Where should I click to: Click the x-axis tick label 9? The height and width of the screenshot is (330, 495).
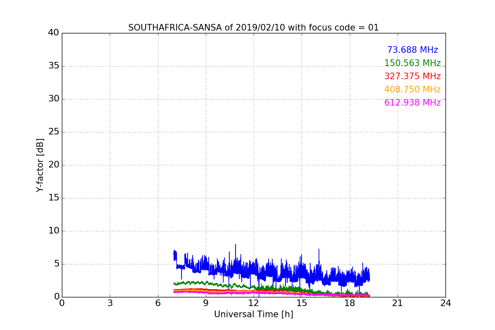[x=206, y=303]
